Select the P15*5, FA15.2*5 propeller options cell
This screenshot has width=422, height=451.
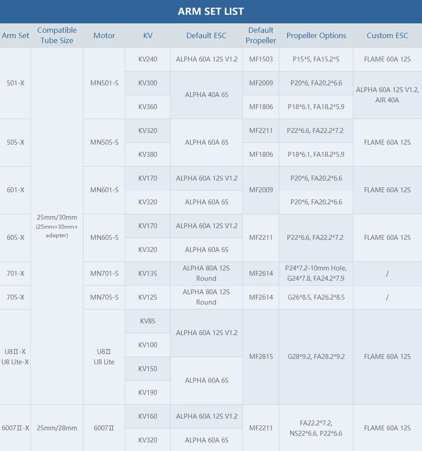click(316, 59)
